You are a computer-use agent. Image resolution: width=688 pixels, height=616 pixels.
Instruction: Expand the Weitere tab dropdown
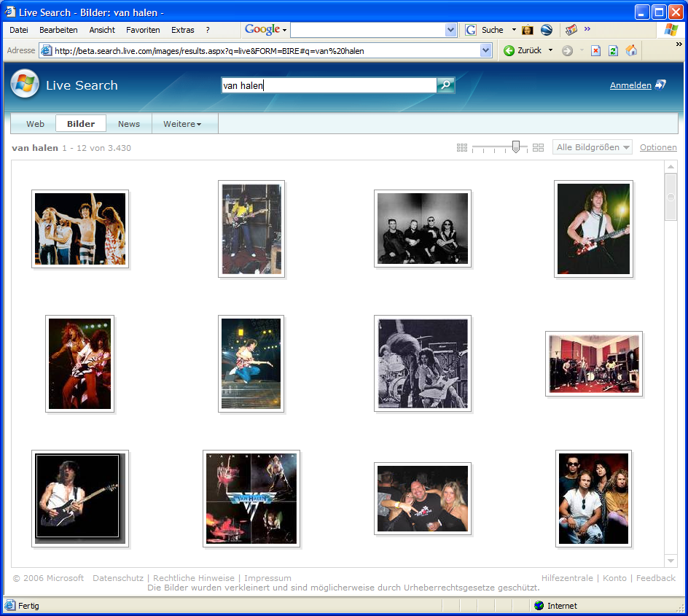pyautogui.click(x=182, y=124)
